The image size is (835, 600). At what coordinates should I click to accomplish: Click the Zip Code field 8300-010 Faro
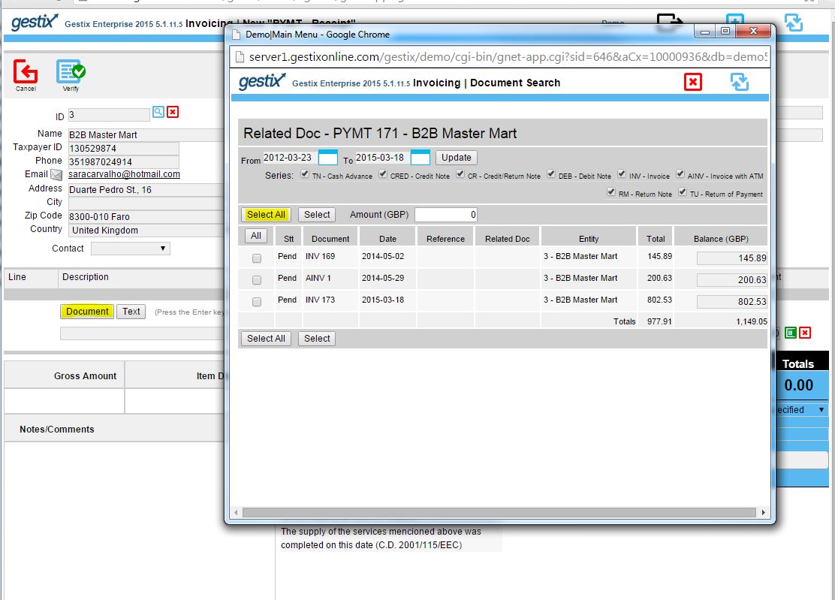146,217
